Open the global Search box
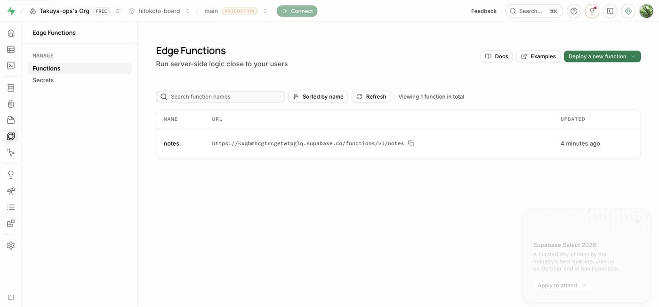 (x=534, y=11)
